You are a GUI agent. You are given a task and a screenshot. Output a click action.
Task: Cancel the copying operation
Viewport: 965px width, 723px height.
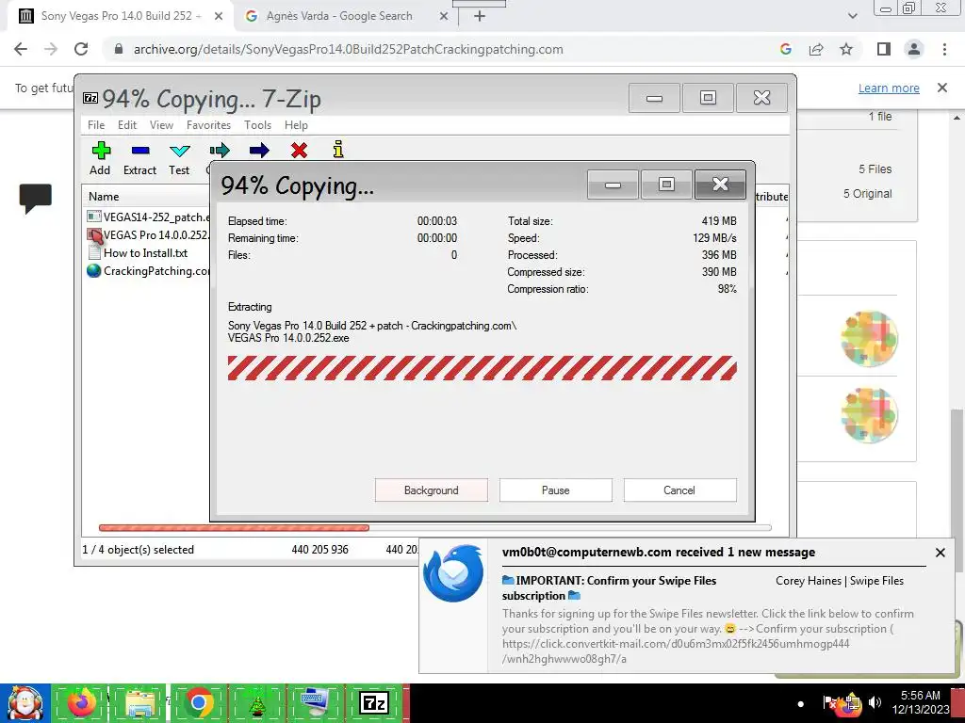(679, 490)
